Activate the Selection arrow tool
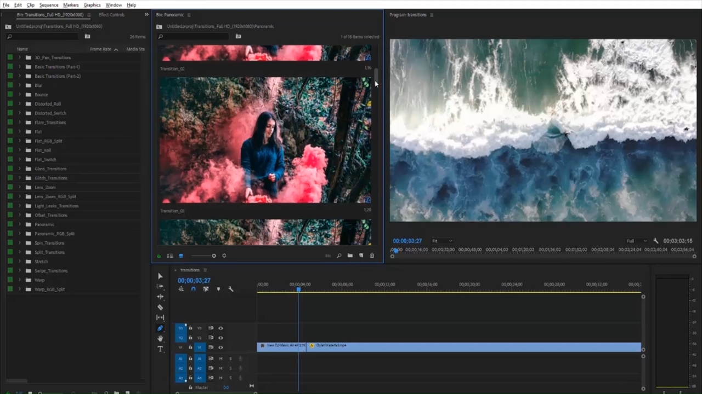Screen dimensions: 702x394 [x=160, y=276]
